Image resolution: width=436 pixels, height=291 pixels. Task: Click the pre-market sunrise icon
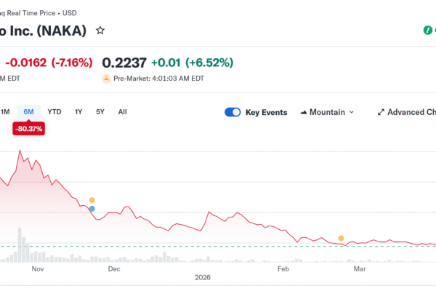tap(106, 79)
